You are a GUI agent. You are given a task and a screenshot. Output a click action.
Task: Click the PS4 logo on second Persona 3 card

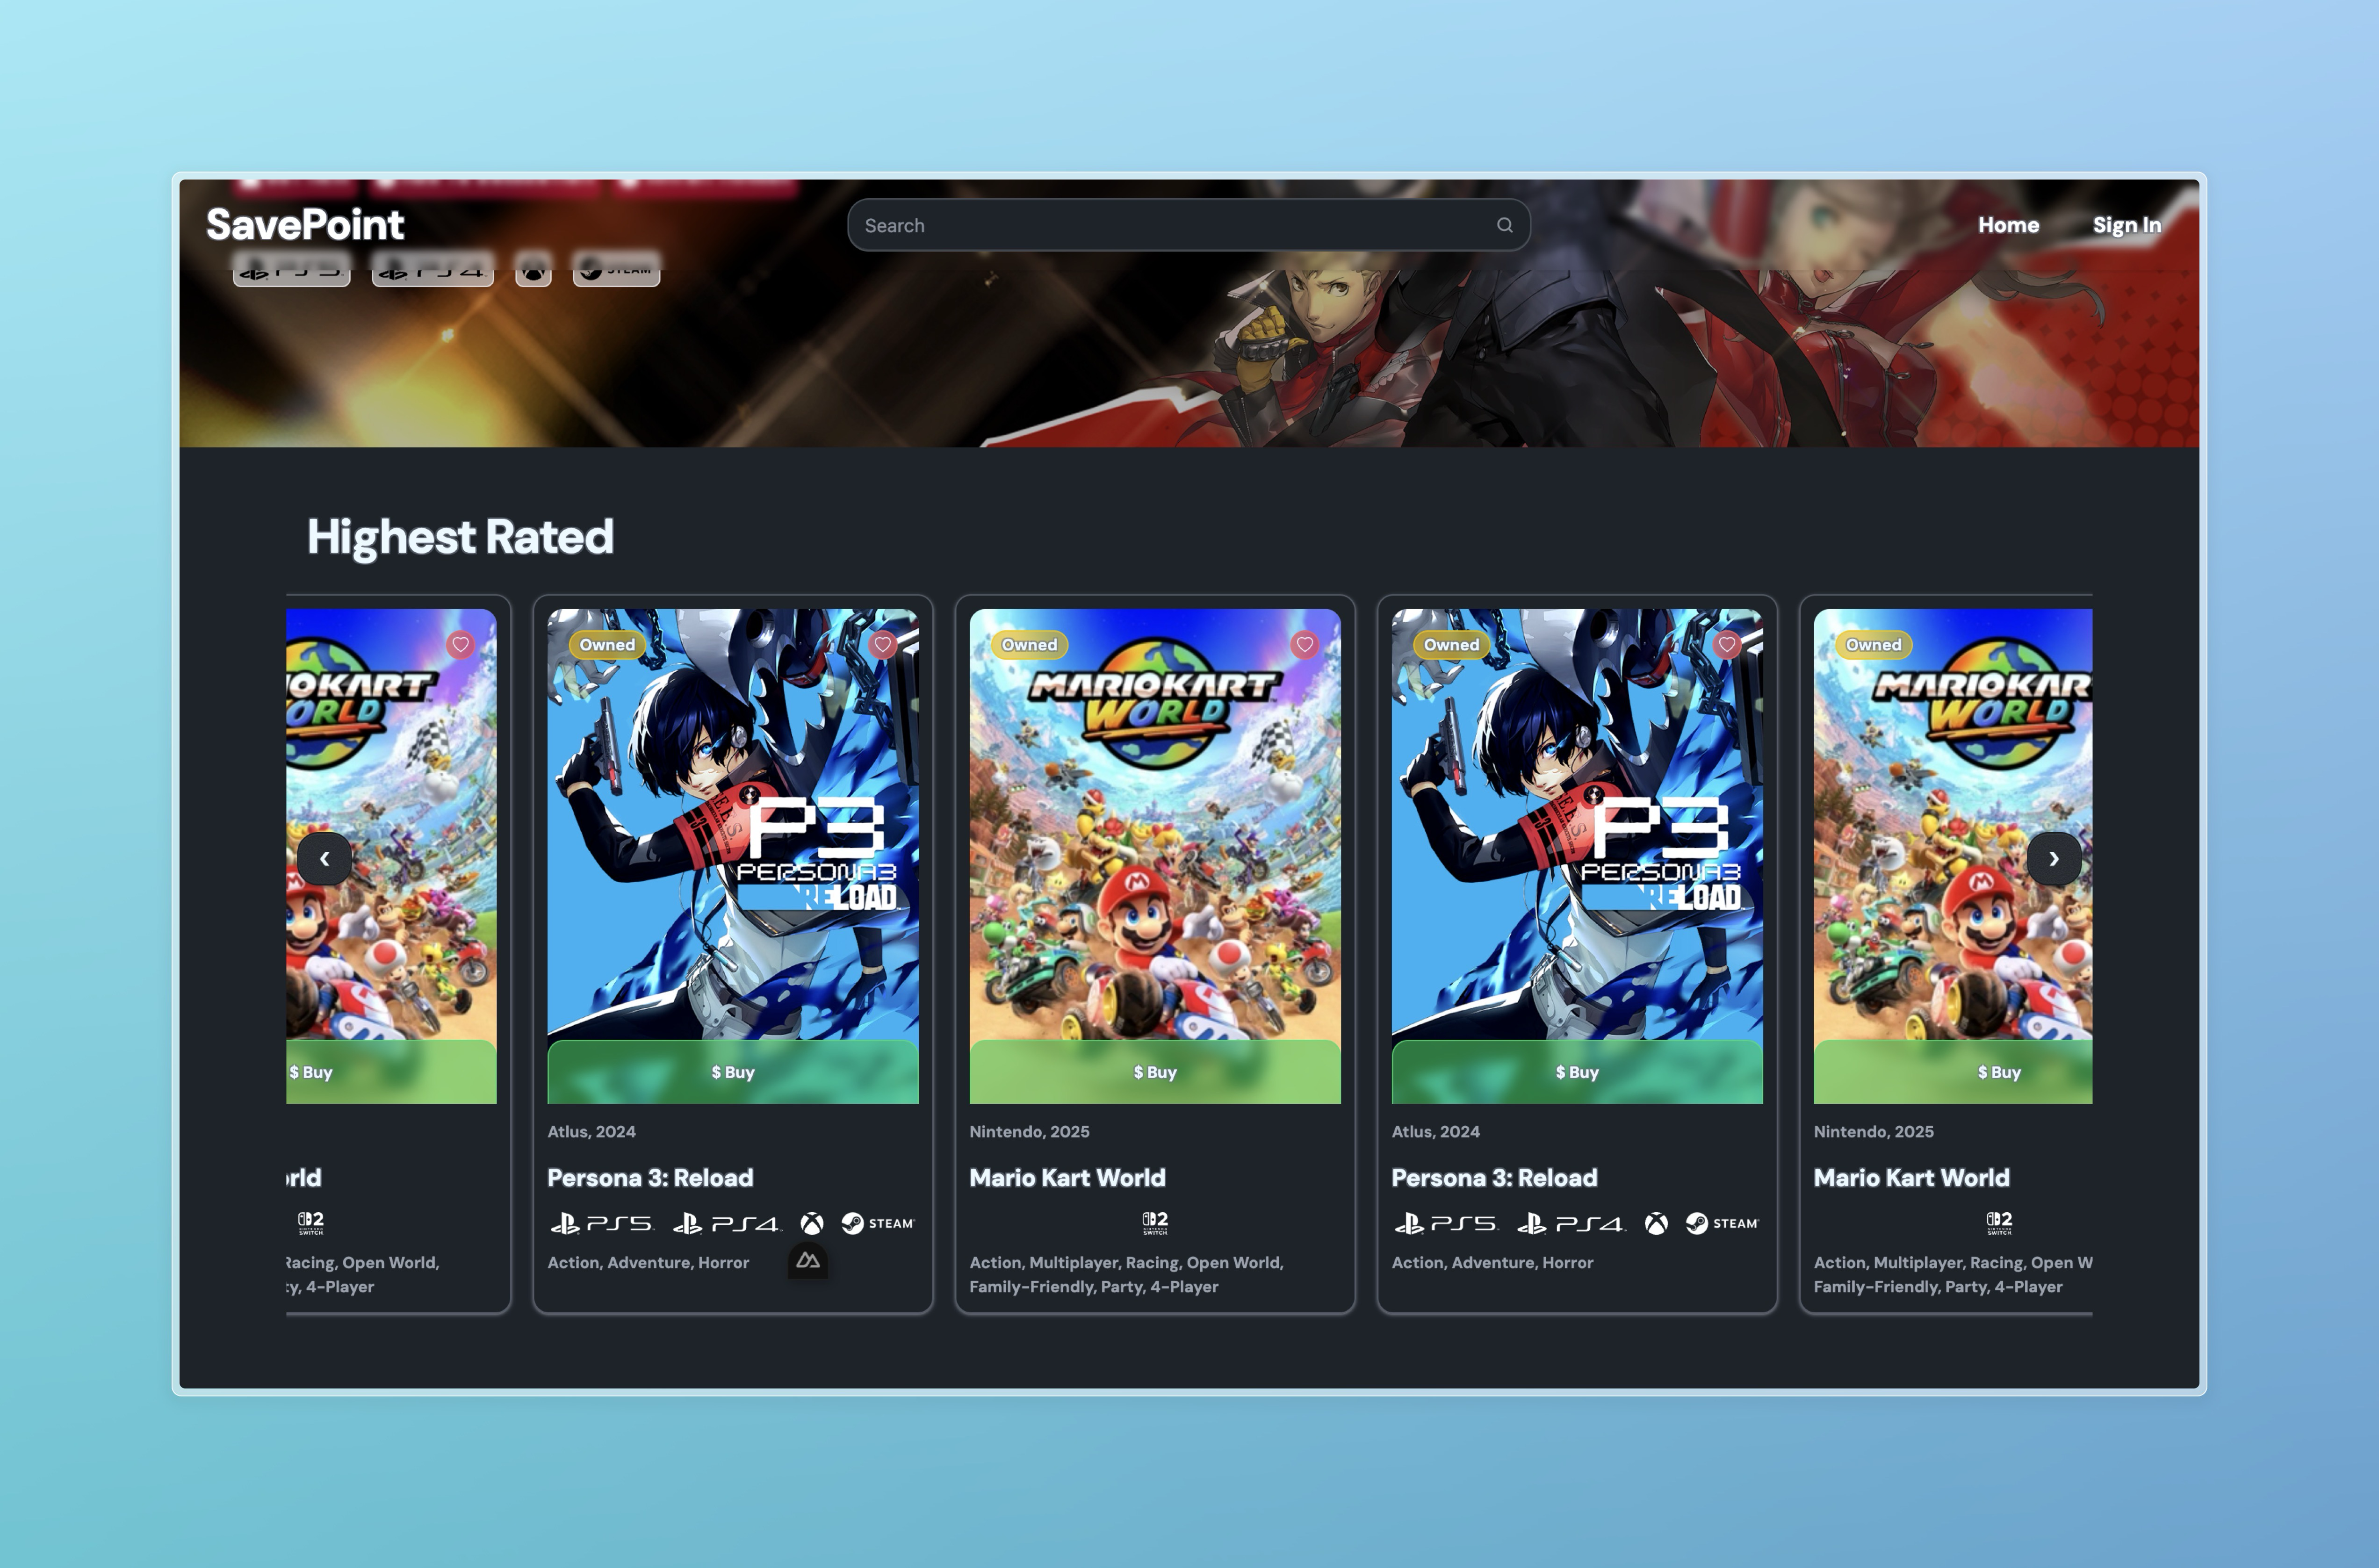(1571, 1223)
